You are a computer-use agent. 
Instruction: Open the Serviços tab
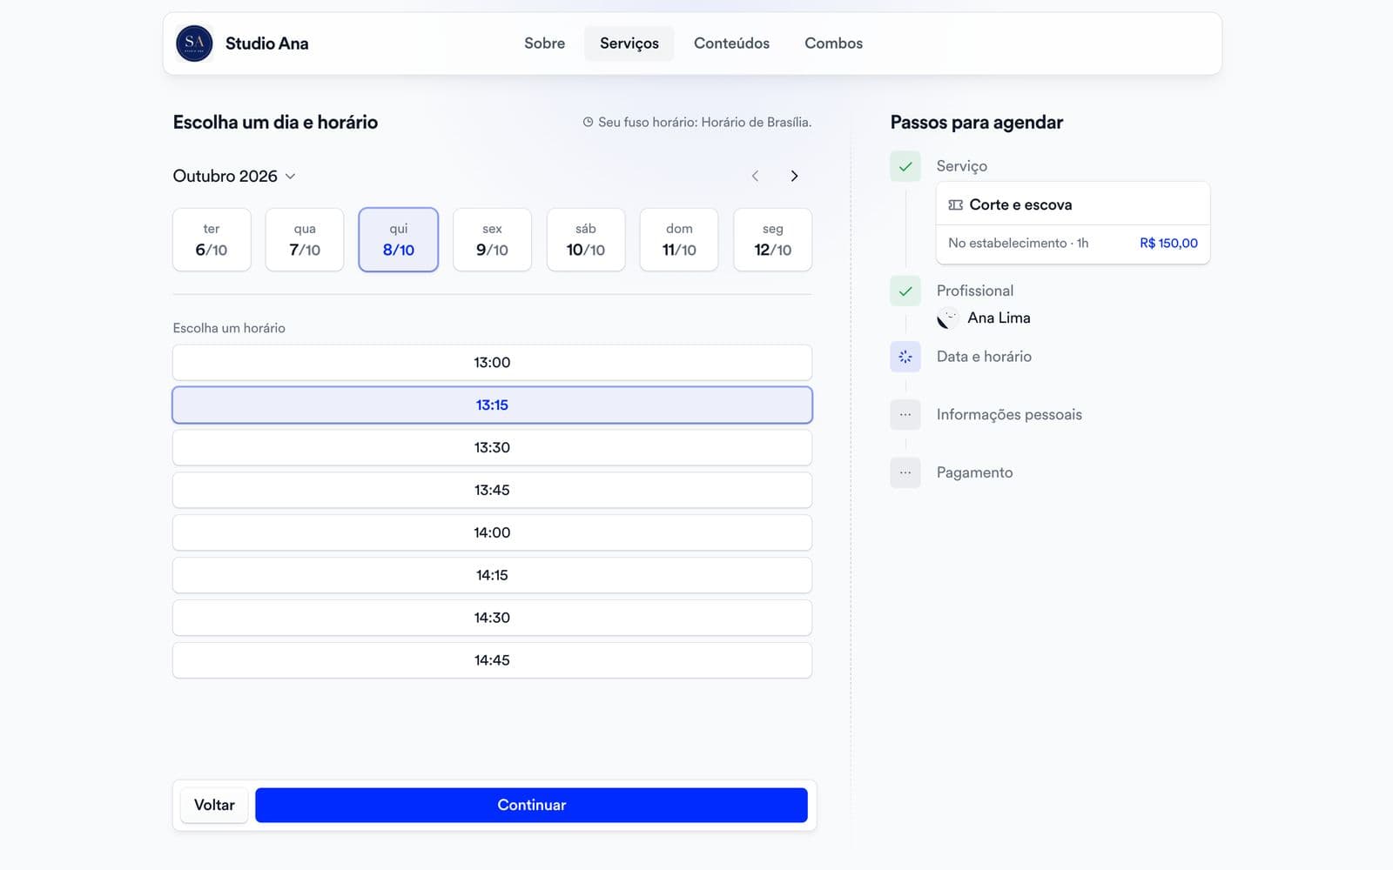(x=629, y=43)
